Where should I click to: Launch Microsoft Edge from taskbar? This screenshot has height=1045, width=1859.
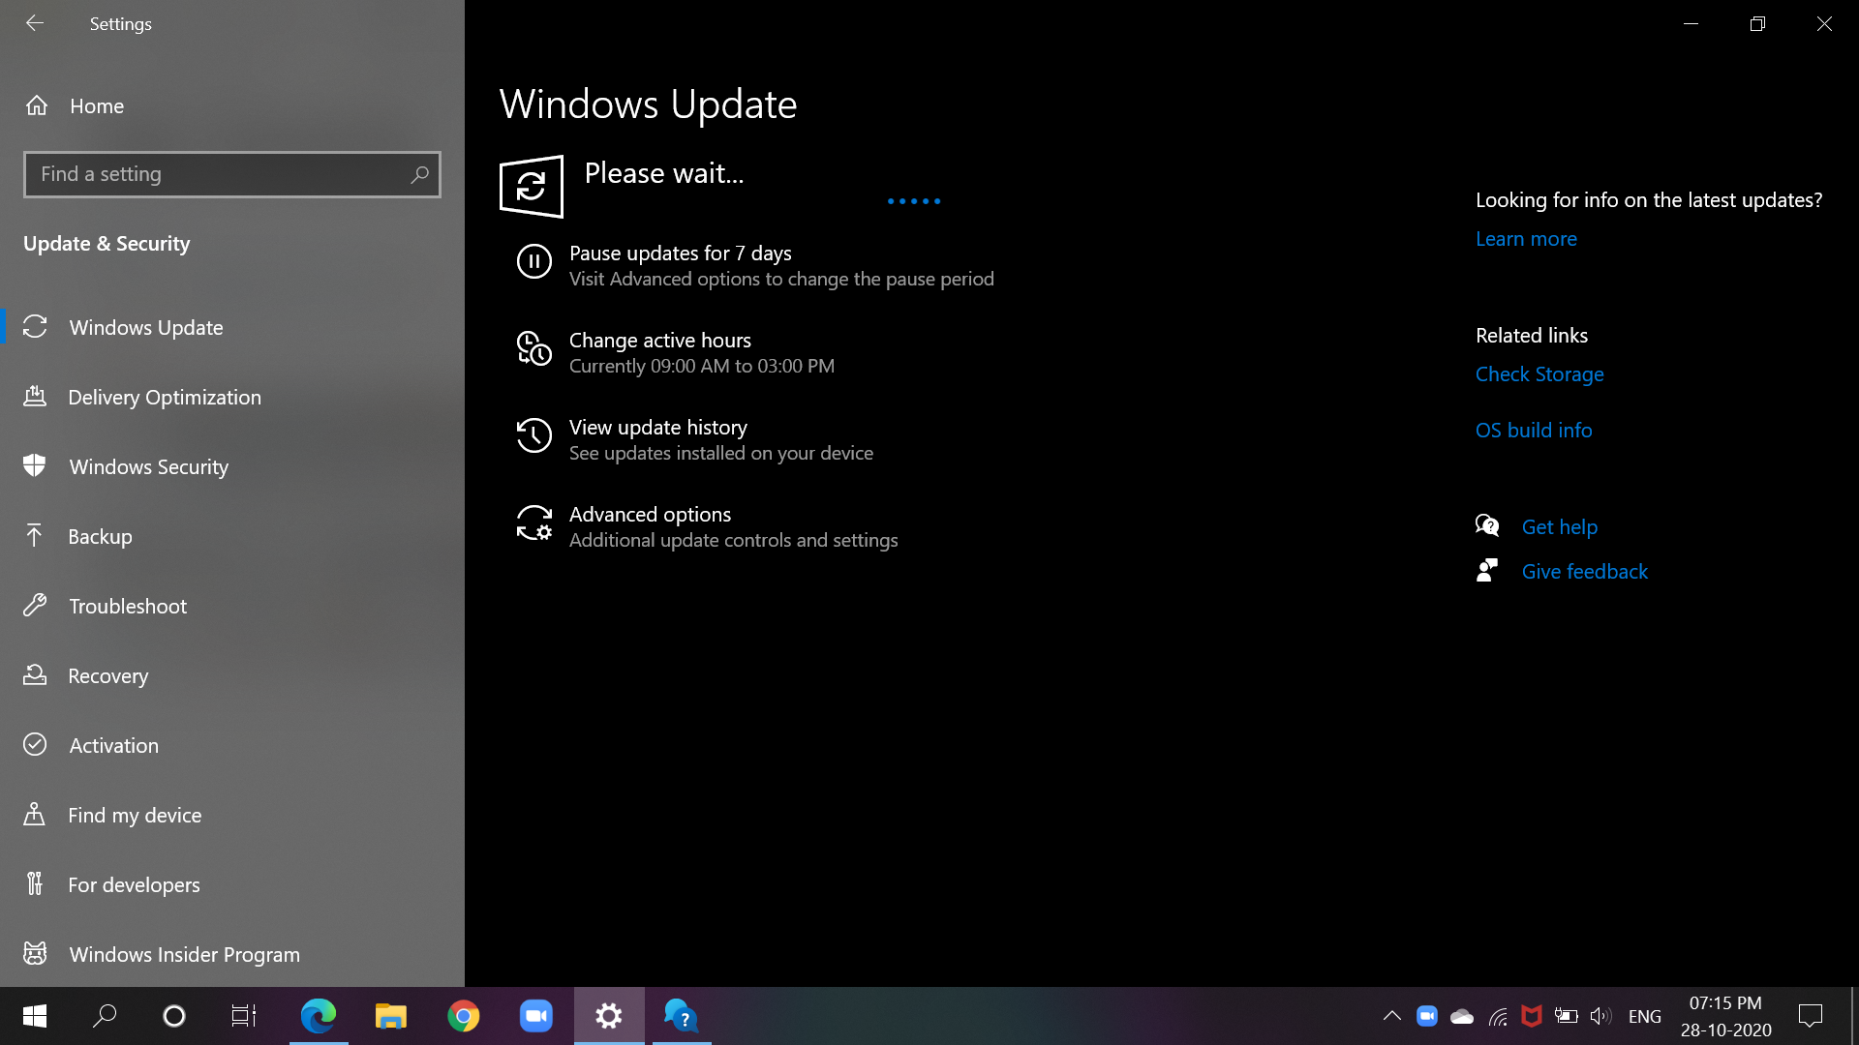click(319, 1016)
